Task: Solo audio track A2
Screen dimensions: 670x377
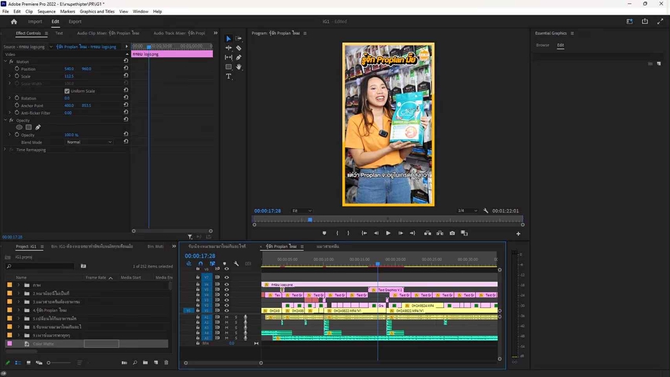Action: (x=236, y=323)
